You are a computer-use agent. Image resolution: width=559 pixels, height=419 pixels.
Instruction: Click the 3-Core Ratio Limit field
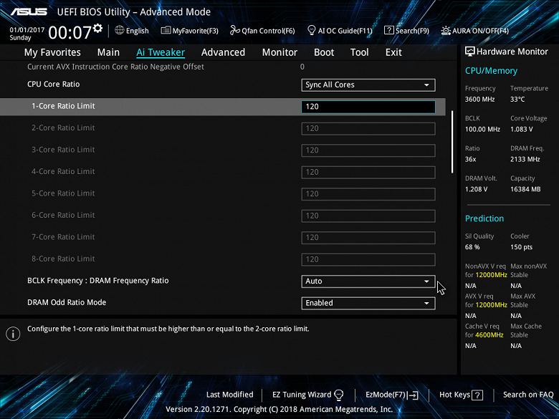(x=368, y=150)
